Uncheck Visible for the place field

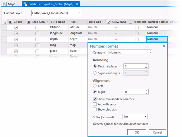16,51
